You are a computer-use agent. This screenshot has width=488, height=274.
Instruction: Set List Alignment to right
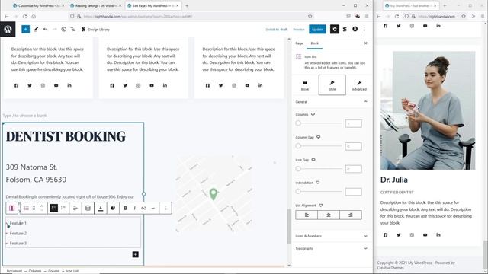click(351, 215)
